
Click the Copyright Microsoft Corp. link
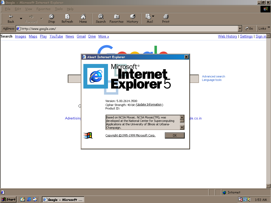[130, 136]
